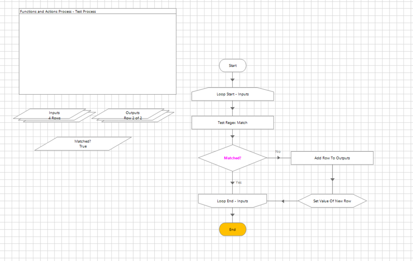Screen dimensions: 413x261
Task: Click the No label on the decision link
Action: point(278,151)
